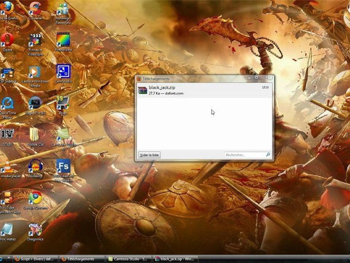Viewport: 350px width, 263px height.
Task: Launch Audacity from the desktop
Action: pos(35,169)
